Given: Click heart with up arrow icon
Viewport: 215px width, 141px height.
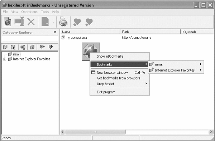Looking at the screenshot, I should [77, 22].
